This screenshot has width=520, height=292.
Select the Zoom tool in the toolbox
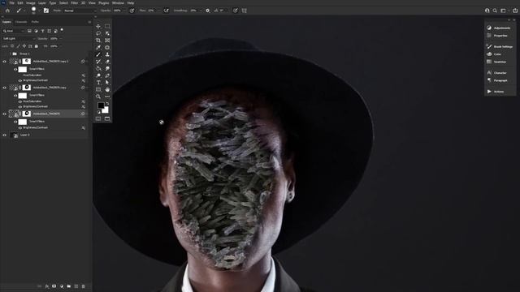(x=98, y=97)
